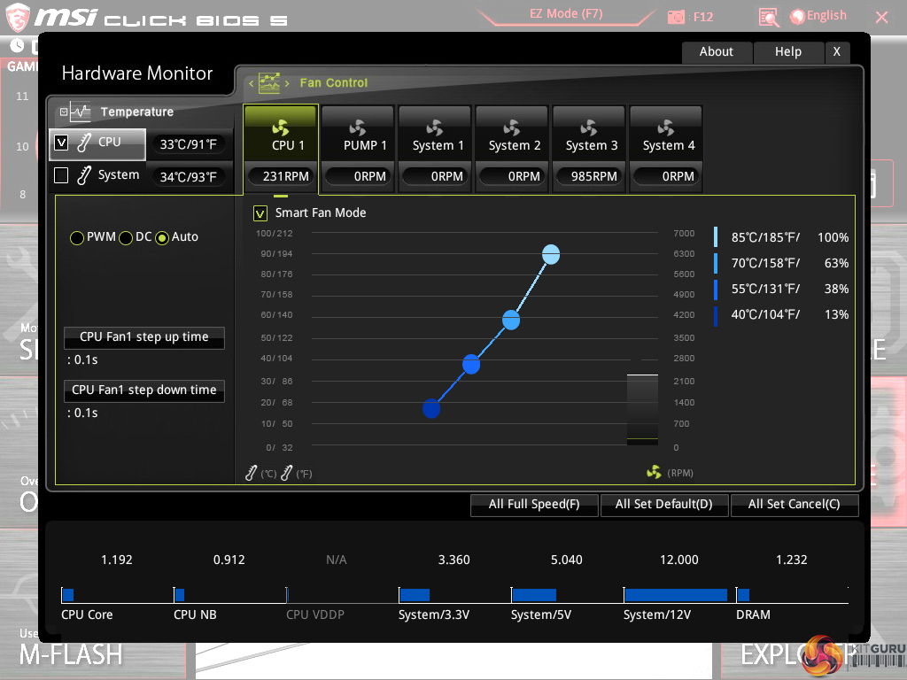Click the All Set Cancel(C) button

[795, 504]
